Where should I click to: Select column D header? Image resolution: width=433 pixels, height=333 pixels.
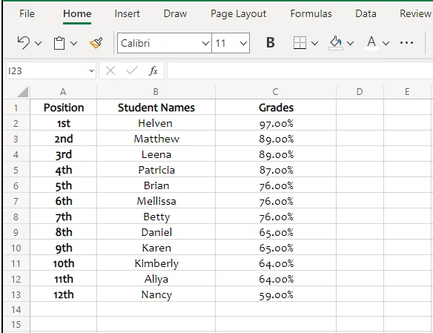click(360, 92)
